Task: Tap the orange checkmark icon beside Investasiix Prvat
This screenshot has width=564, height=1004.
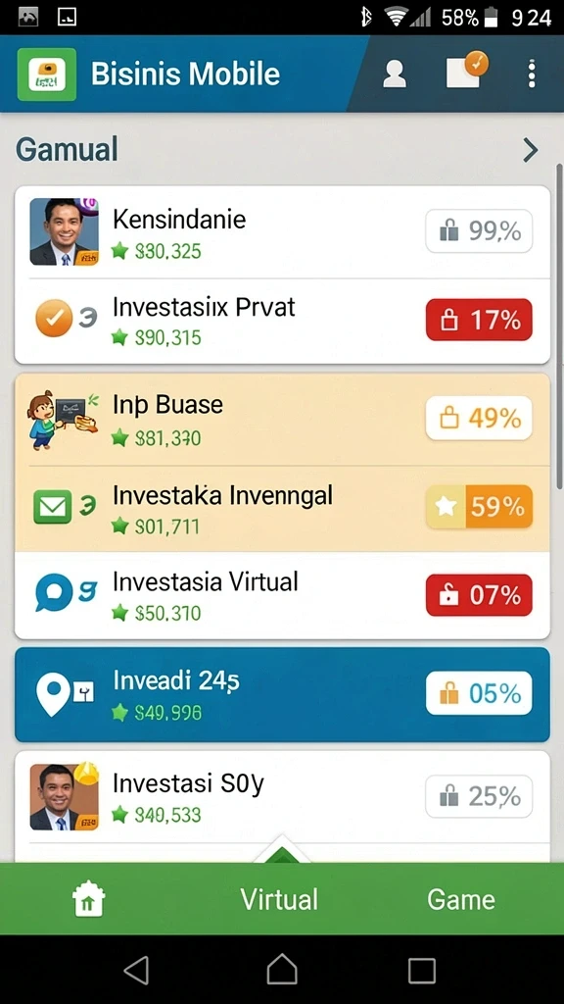Action: pyautogui.click(x=54, y=318)
